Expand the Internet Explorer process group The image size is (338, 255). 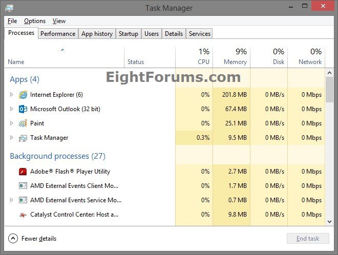click(12, 95)
